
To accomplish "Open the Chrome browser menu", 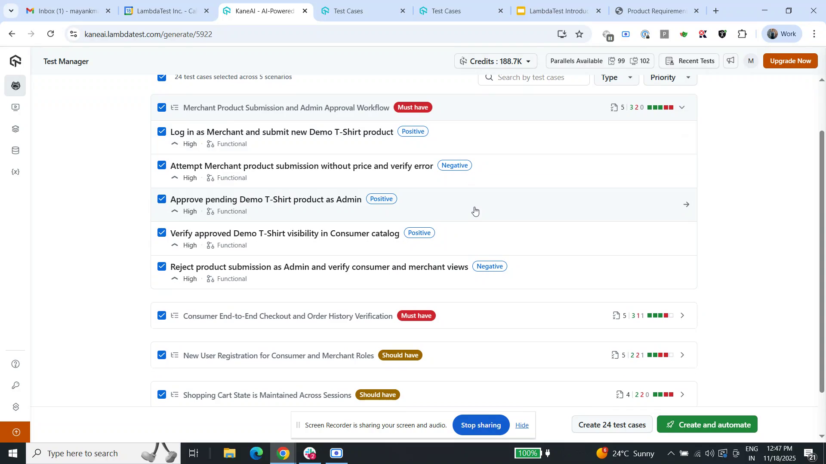I will (814, 34).
